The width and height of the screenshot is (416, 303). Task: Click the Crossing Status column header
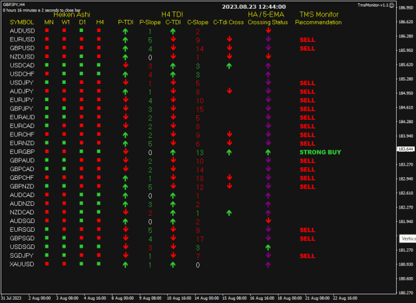click(x=268, y=22)
